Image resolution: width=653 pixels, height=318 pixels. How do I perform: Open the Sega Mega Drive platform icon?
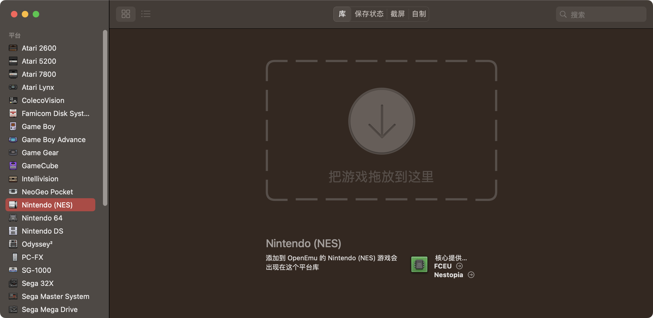pos(13,309)
